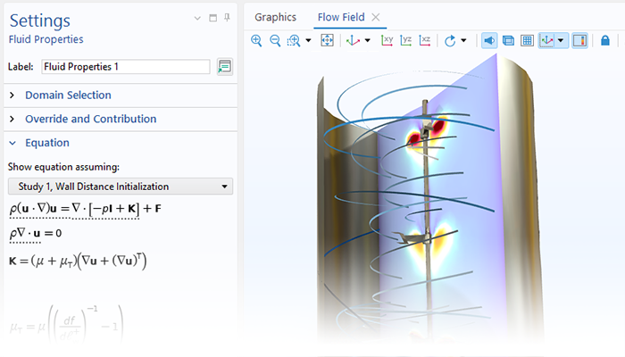Switch to the YZ view

pos(405,40)
